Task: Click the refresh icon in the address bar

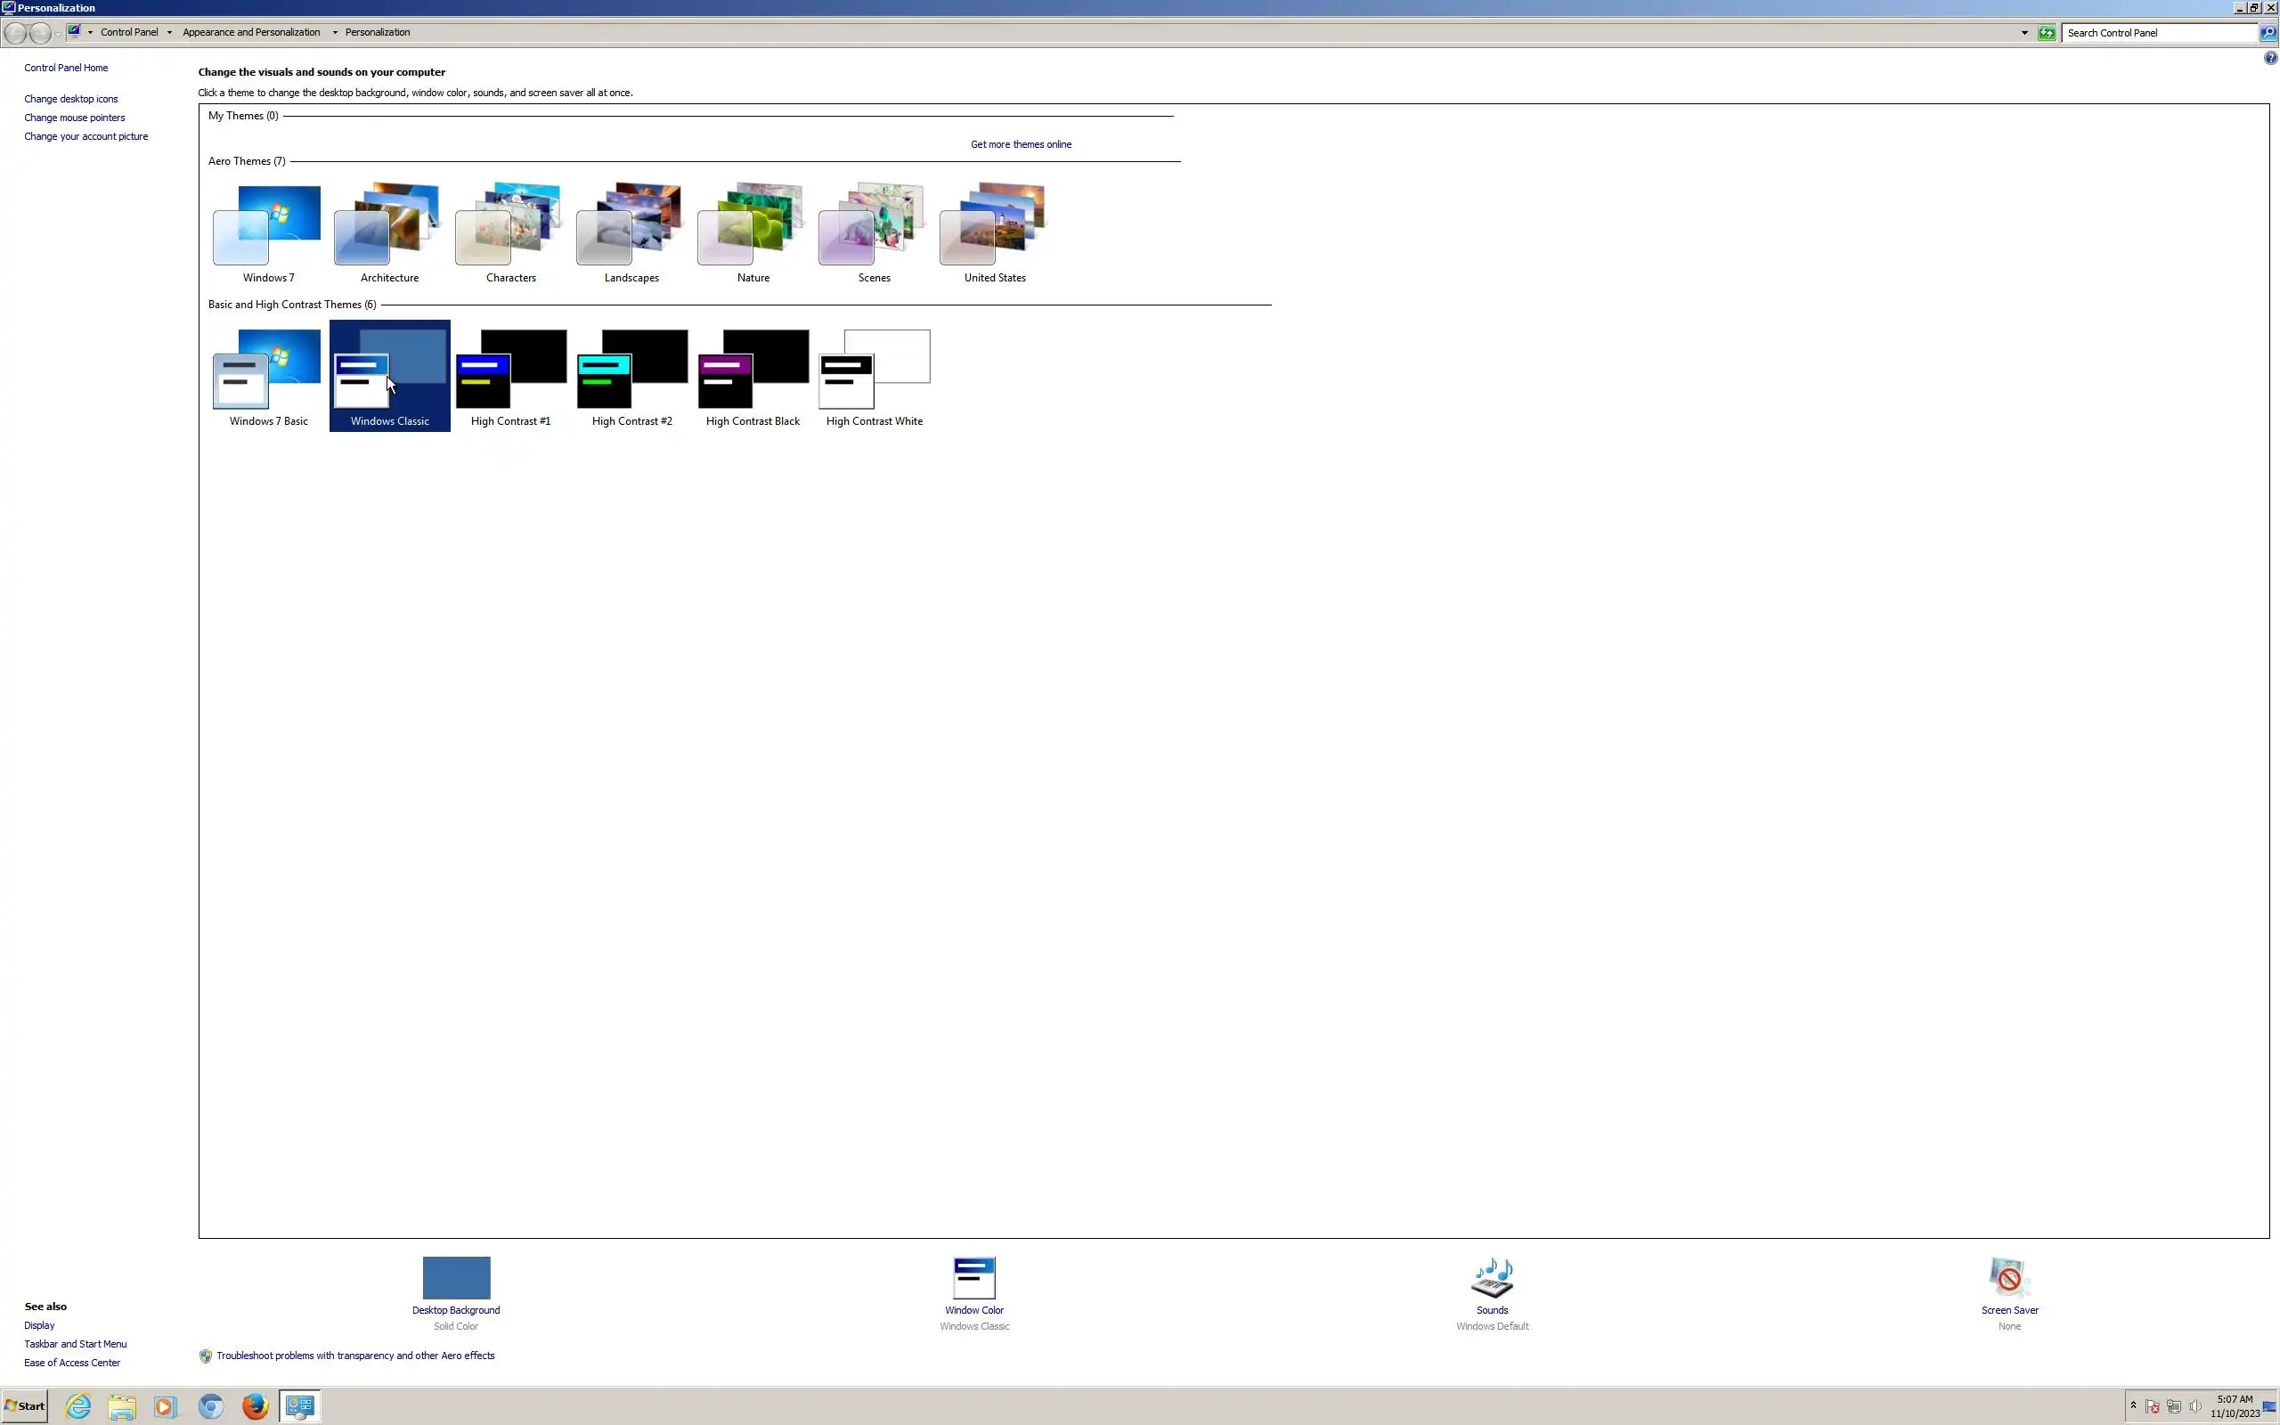Action: pyautogui.click(x=2047, y=33)
